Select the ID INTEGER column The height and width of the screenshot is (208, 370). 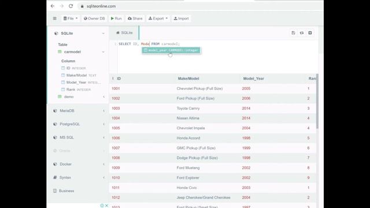point(73,68)
